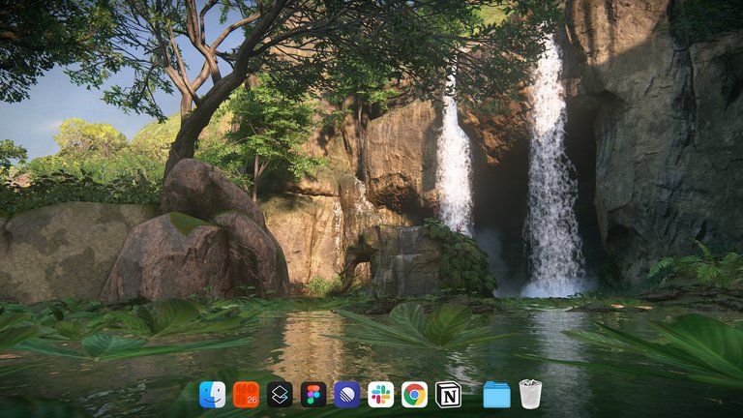Open the Trash in the dock
Image resolution: width=743 pixels, height=418 pixels.
click(530, 395)
